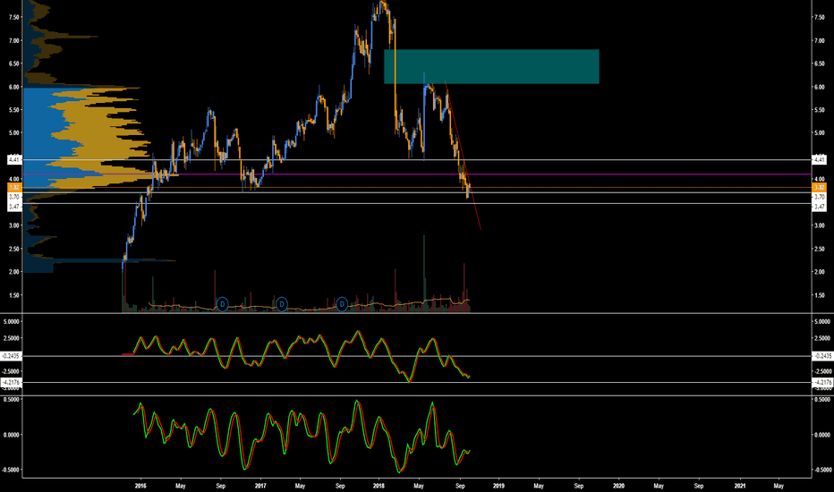Click the -4.2176 label on right indicator scale
834x492 pixels.
(x=822, y=382)
